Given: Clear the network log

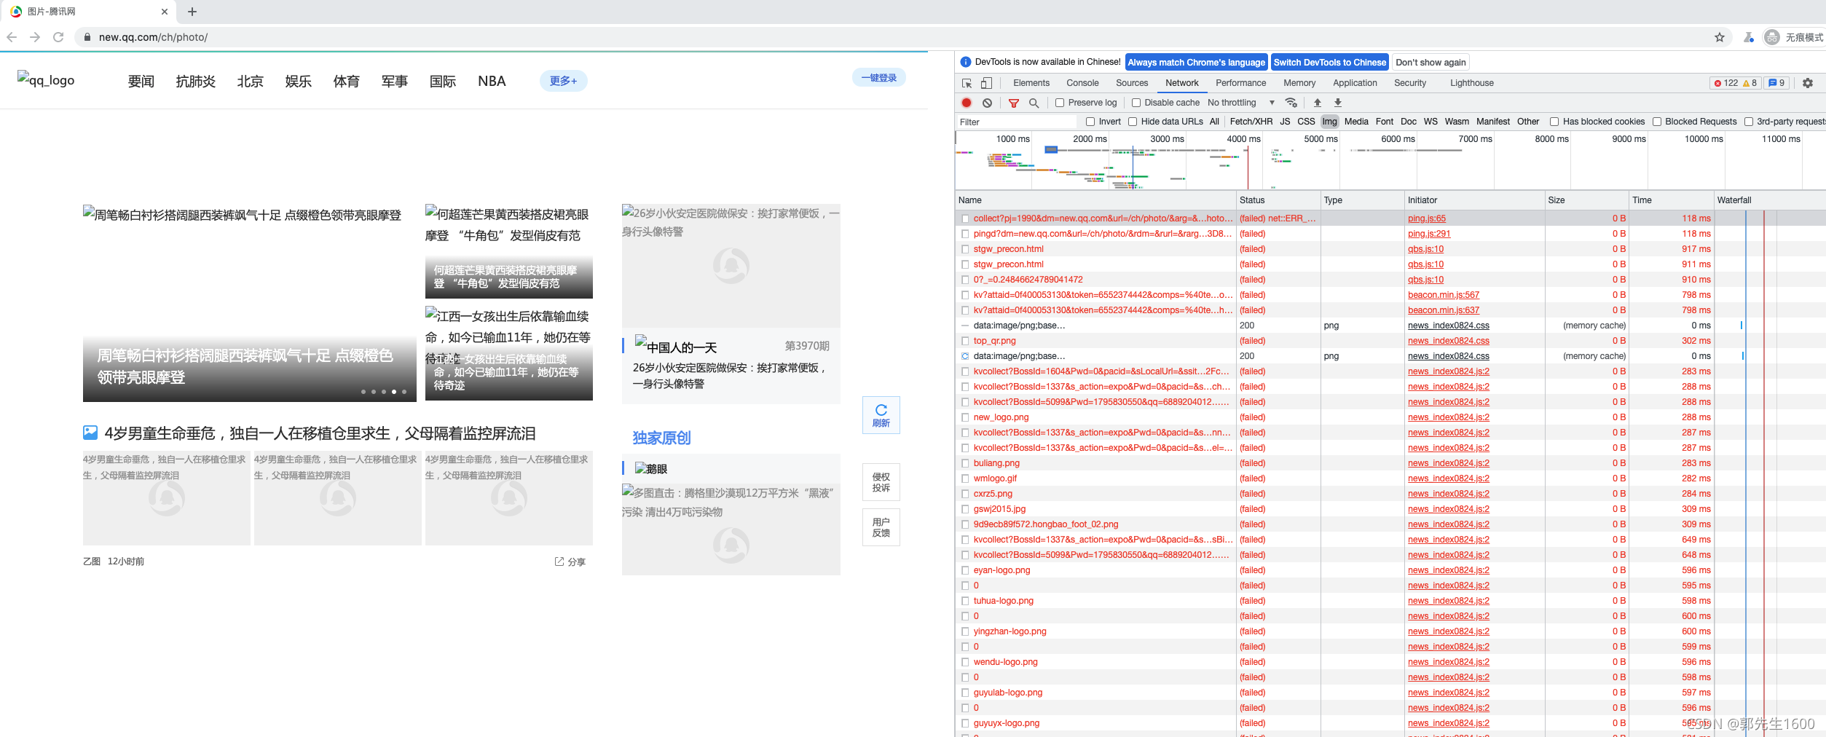Looking at the screenshot, I should tap(987, 103).
